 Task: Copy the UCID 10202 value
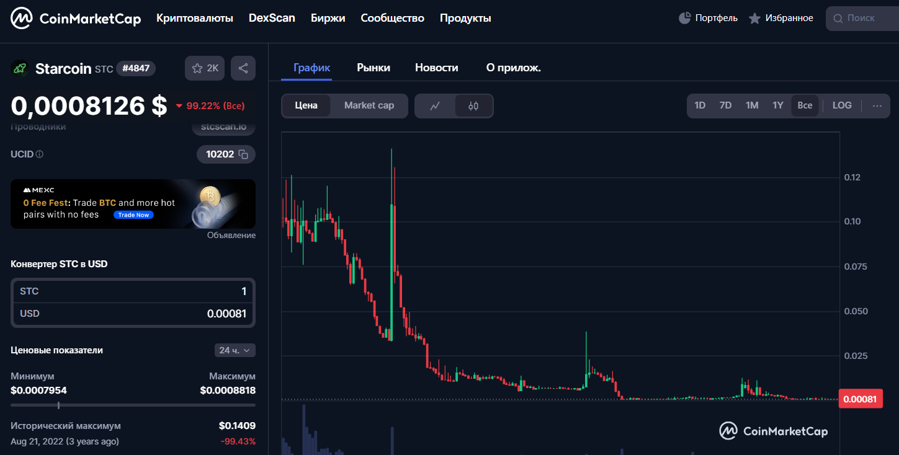tap(244, 154)
